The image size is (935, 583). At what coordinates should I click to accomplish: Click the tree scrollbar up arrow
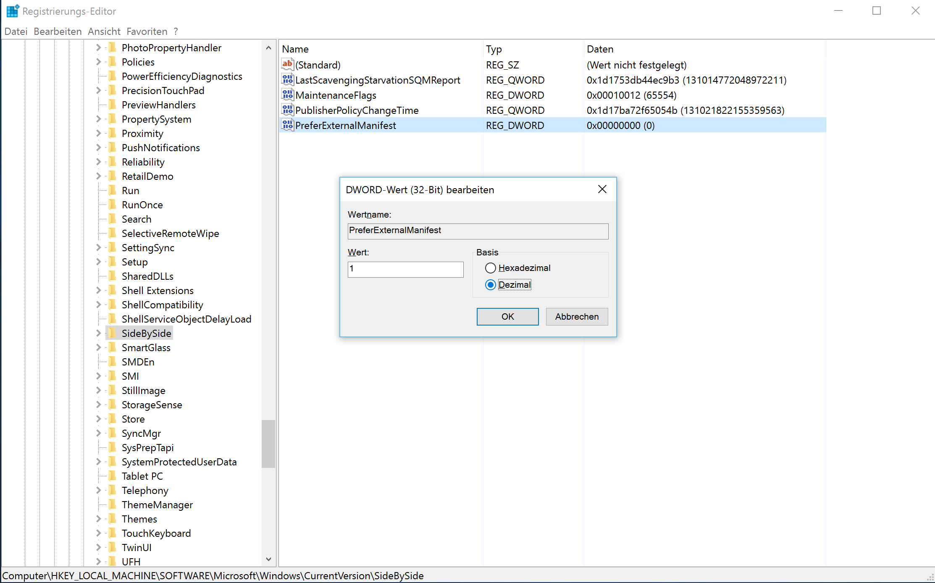click(268, 48)
